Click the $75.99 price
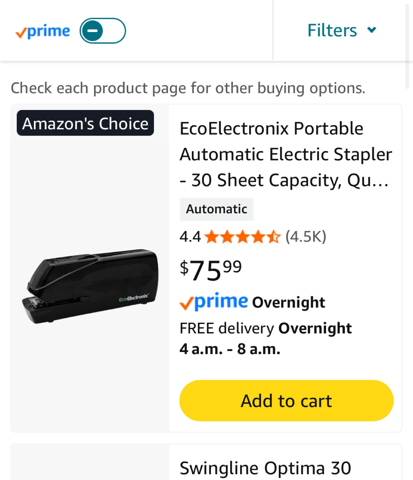 point(210,270)
